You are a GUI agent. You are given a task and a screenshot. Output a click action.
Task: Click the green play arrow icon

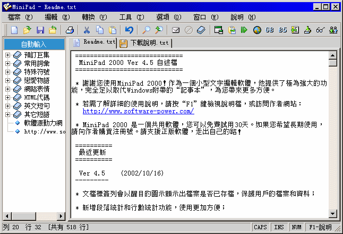pyautogui.click(x=244, y=30)
